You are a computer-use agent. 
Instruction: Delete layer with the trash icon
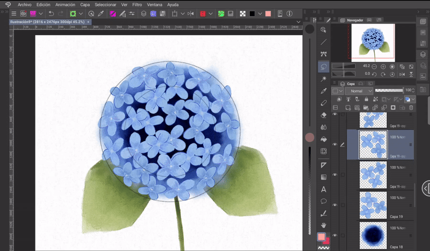pos(411,107)
